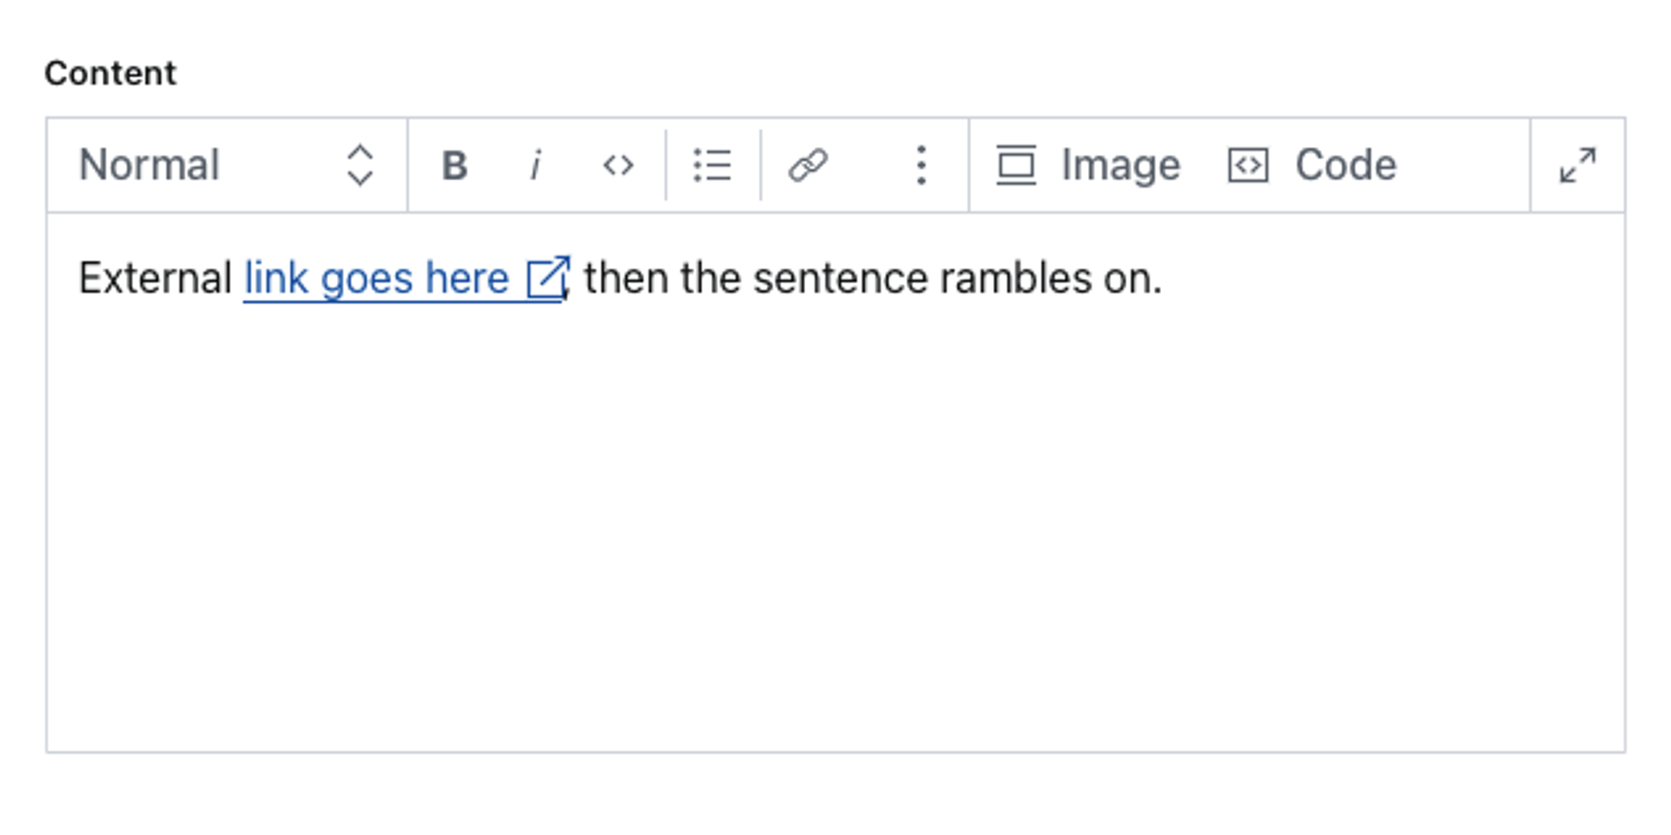Toggle italic formatting
Viewport: 1671px width, 835px height.
[536, 165]
